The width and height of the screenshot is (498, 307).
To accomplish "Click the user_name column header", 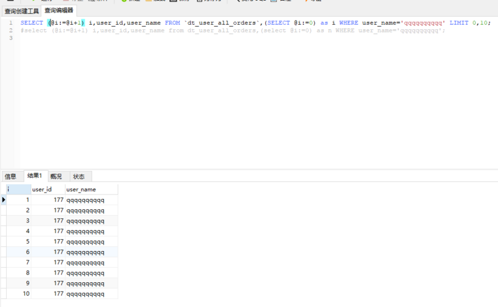I will pyautogui.click(x=91, y=189).
